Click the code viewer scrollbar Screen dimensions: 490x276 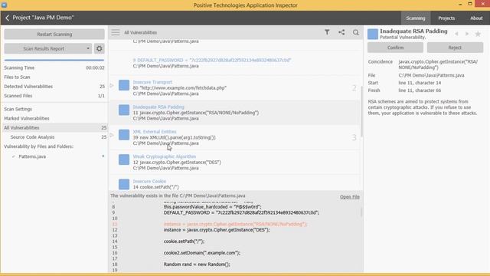coord(361,212)
